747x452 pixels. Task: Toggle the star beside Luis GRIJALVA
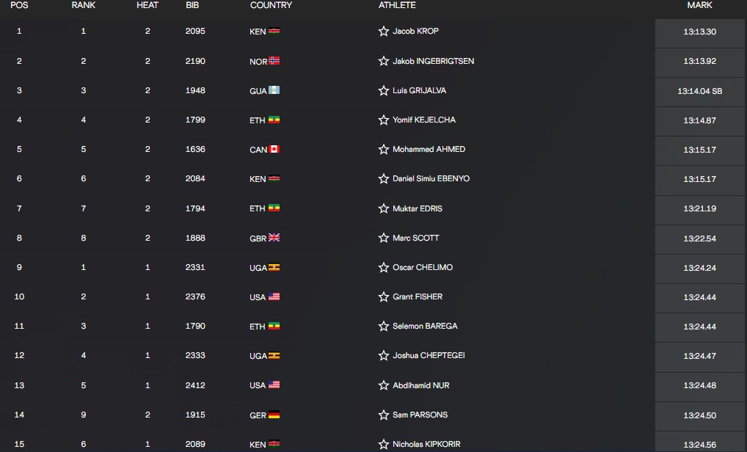(x=384, y=90)
